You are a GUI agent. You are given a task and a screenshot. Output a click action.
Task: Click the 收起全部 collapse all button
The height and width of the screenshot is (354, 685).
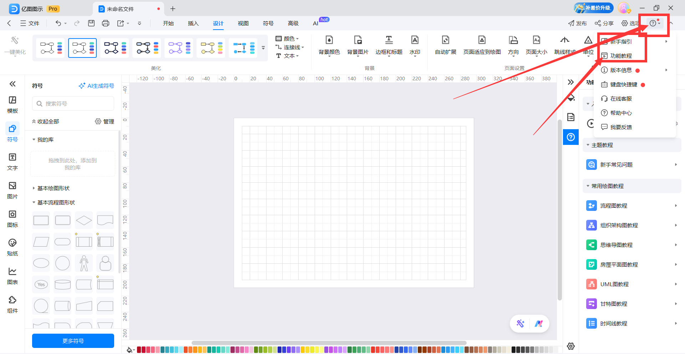tap(45, 121)
